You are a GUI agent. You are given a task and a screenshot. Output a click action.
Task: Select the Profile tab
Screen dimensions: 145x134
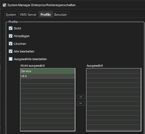point(46,15)
